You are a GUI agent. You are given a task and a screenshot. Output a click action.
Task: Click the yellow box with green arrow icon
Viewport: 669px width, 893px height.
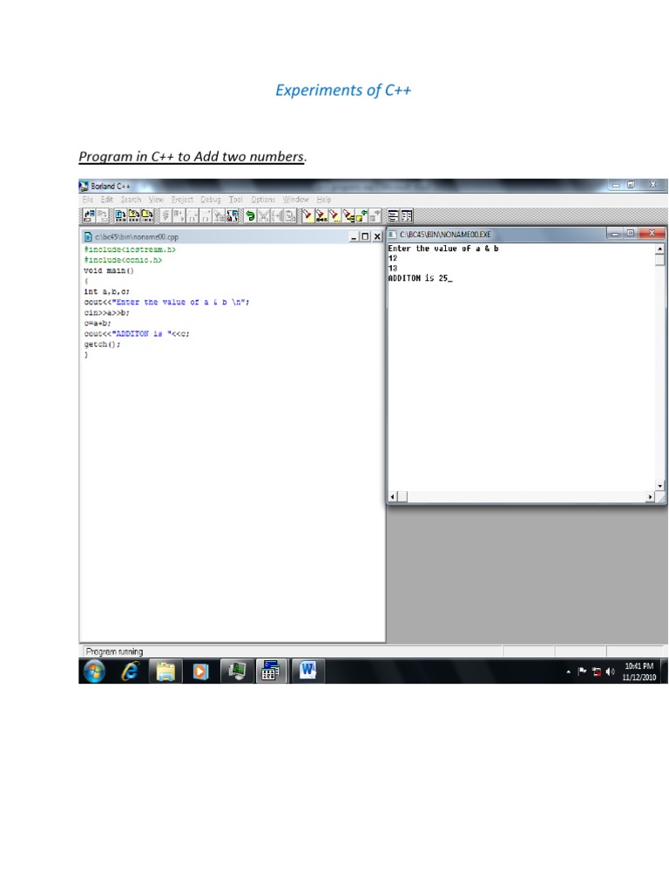click(x=362, y=216)
